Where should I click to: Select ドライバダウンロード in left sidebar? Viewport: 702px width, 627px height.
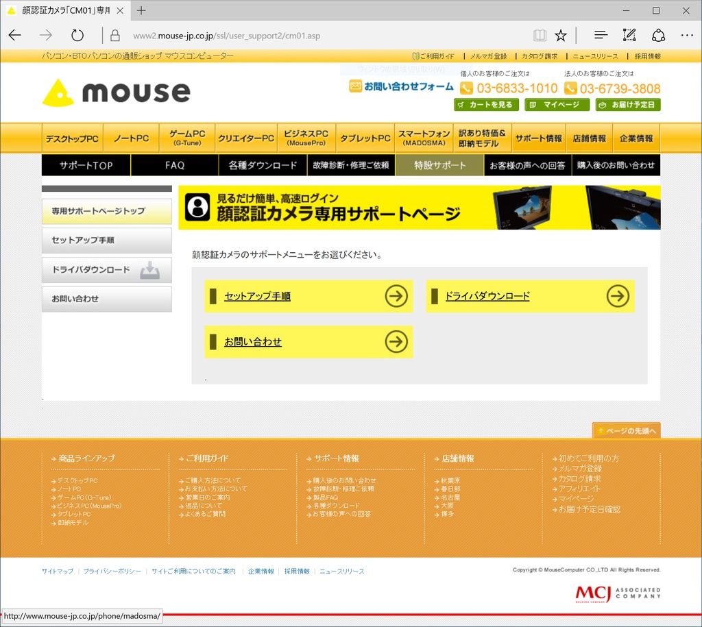pyautogui.click(x=106, y=270)
